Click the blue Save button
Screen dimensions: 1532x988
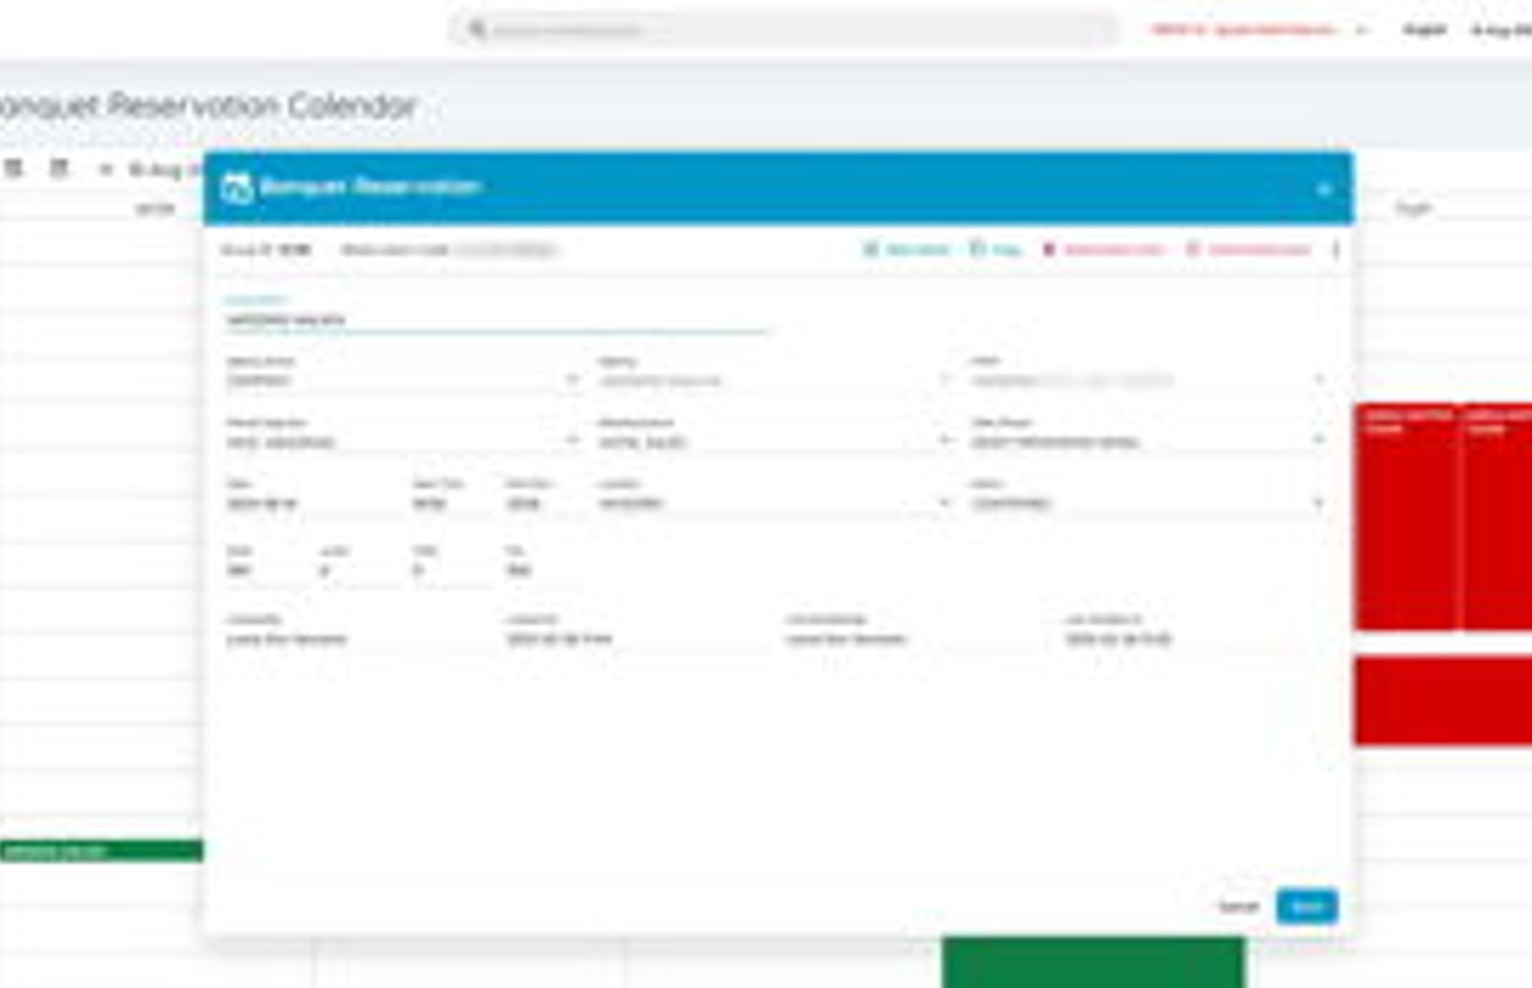(1307, 906)
